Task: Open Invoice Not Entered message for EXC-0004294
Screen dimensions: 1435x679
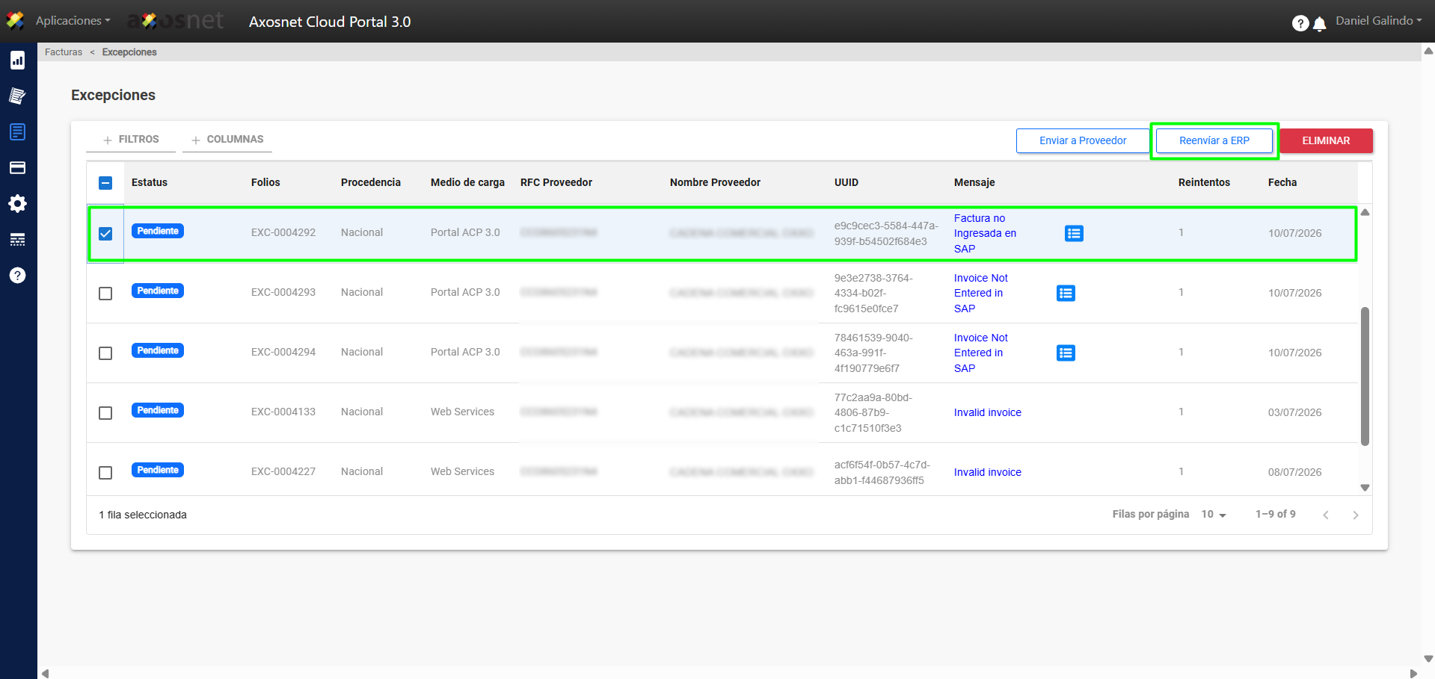Action: pos(981,353)
